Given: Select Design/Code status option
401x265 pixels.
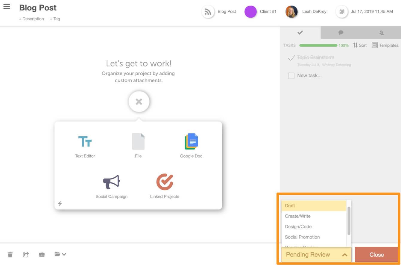Looking at the screenshot, I should 314,227.
